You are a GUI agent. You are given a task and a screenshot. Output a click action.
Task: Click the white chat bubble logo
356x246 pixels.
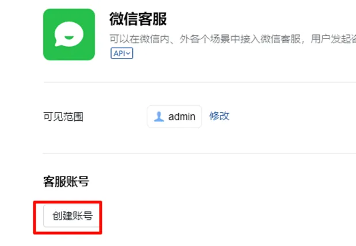pyautogui.click(x=69, y=34)
